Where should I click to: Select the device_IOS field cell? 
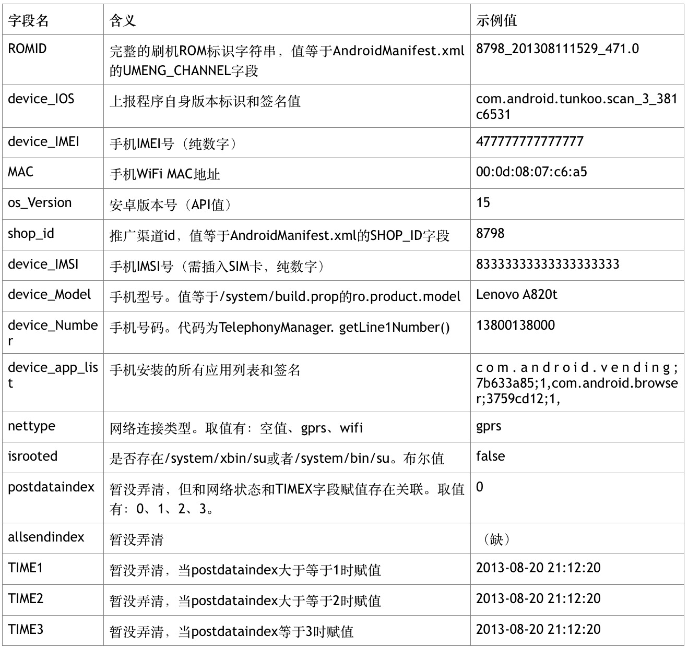[x=53, y=106]
